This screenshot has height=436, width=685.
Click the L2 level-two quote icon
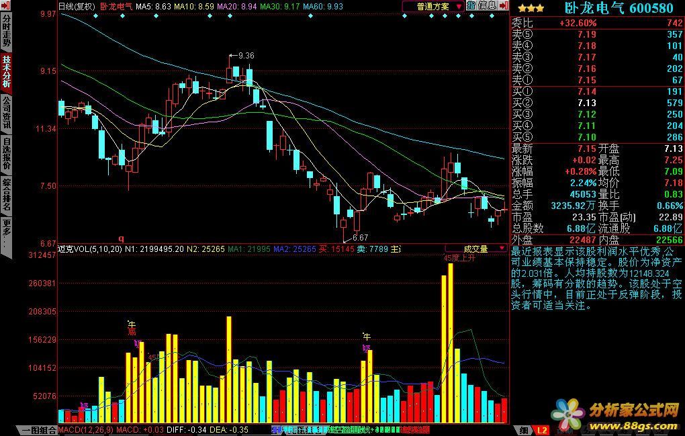click(542, 431)
